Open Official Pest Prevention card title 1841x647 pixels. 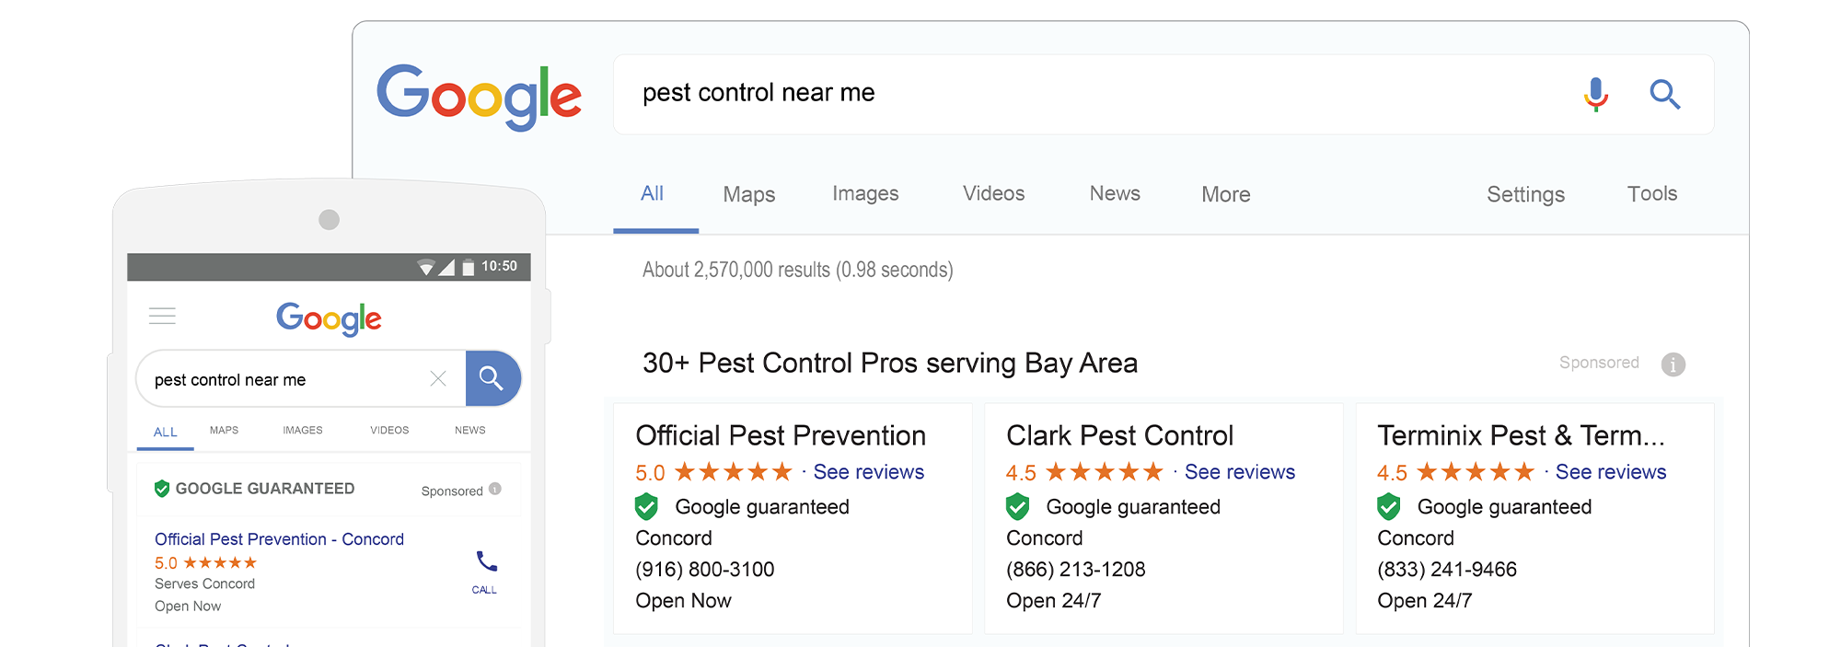[781, 435]
